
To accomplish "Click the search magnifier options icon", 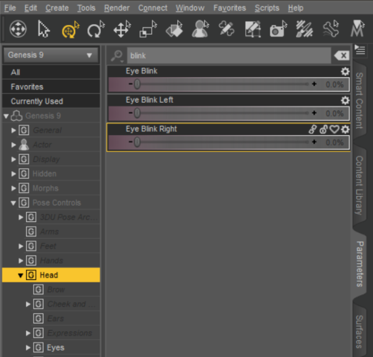I will tap(117, 56).
